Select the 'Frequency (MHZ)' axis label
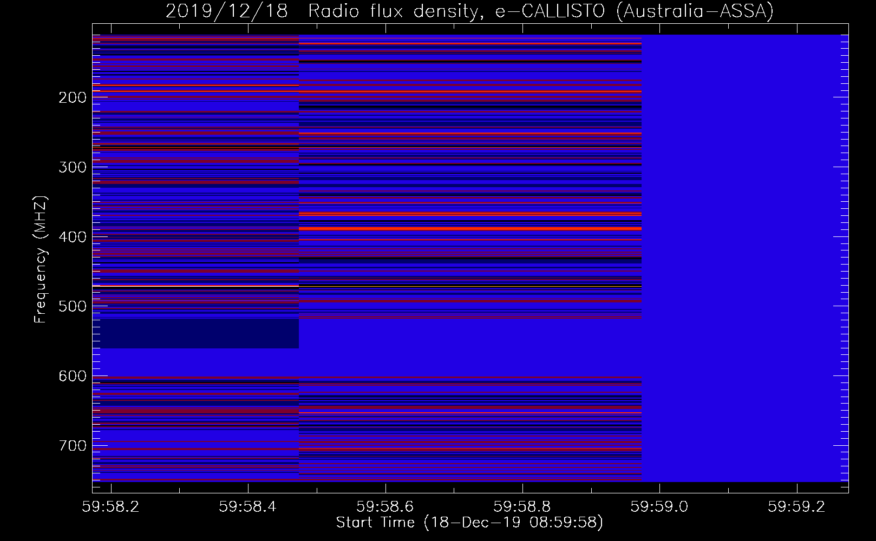The height and width of the screenshot is (541, 876). pos(41,259)
